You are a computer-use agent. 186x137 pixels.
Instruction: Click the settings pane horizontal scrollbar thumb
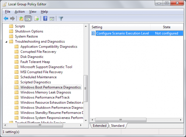point(121,120)
